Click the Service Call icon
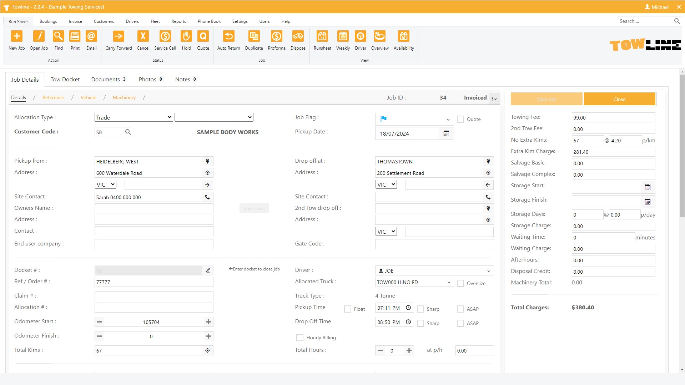This screenshot has height=385, width=685. click(x=165, y=36)
